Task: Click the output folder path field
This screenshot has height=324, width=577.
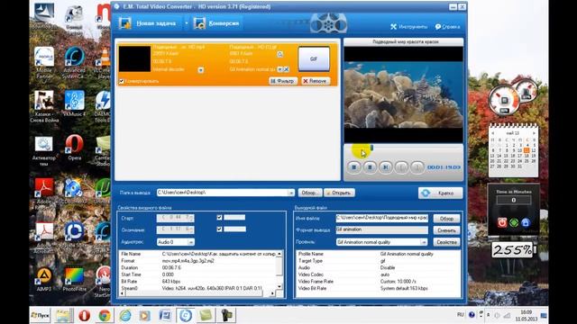Action: pos(223,193)
